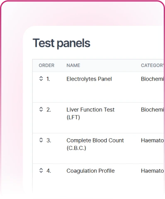Click reorder arrows for Electrolytes Panel row
Viewport: 165px width, 199px height.
tap(41, 79)
